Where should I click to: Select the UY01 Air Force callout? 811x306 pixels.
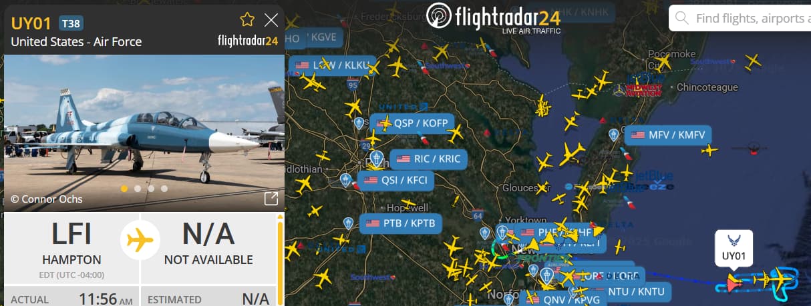734,249
